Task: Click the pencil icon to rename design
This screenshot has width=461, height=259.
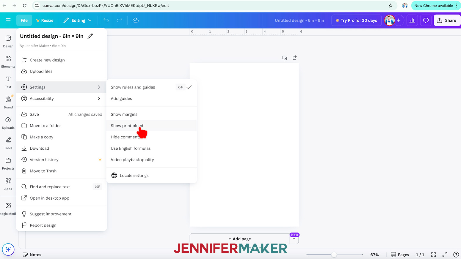Action: [90, 36]
